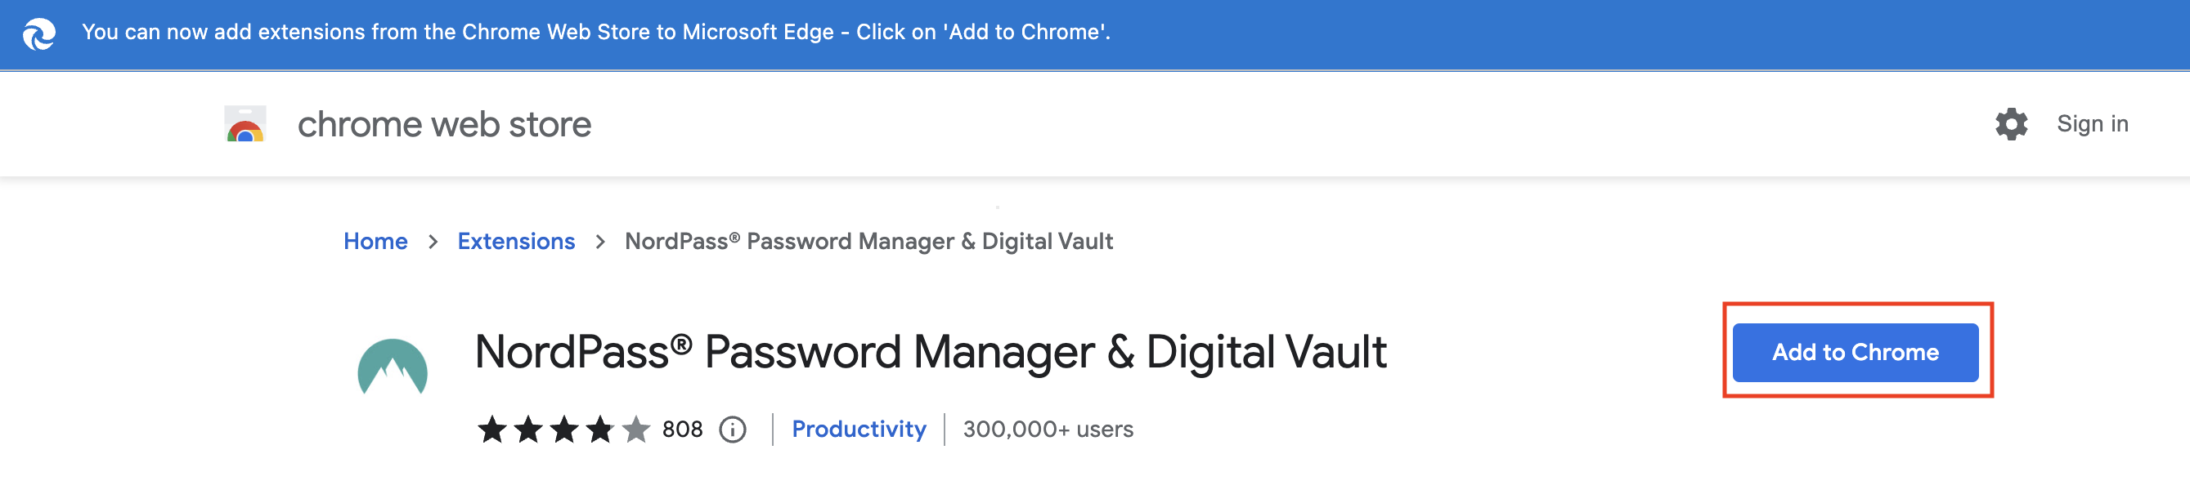Click the Chrome Web Store logo icon
The height and width of the screenshot is (503, 2190).
point(245,124)
